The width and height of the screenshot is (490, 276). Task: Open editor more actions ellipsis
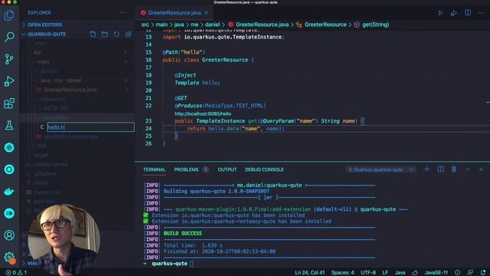coord(482,13)
